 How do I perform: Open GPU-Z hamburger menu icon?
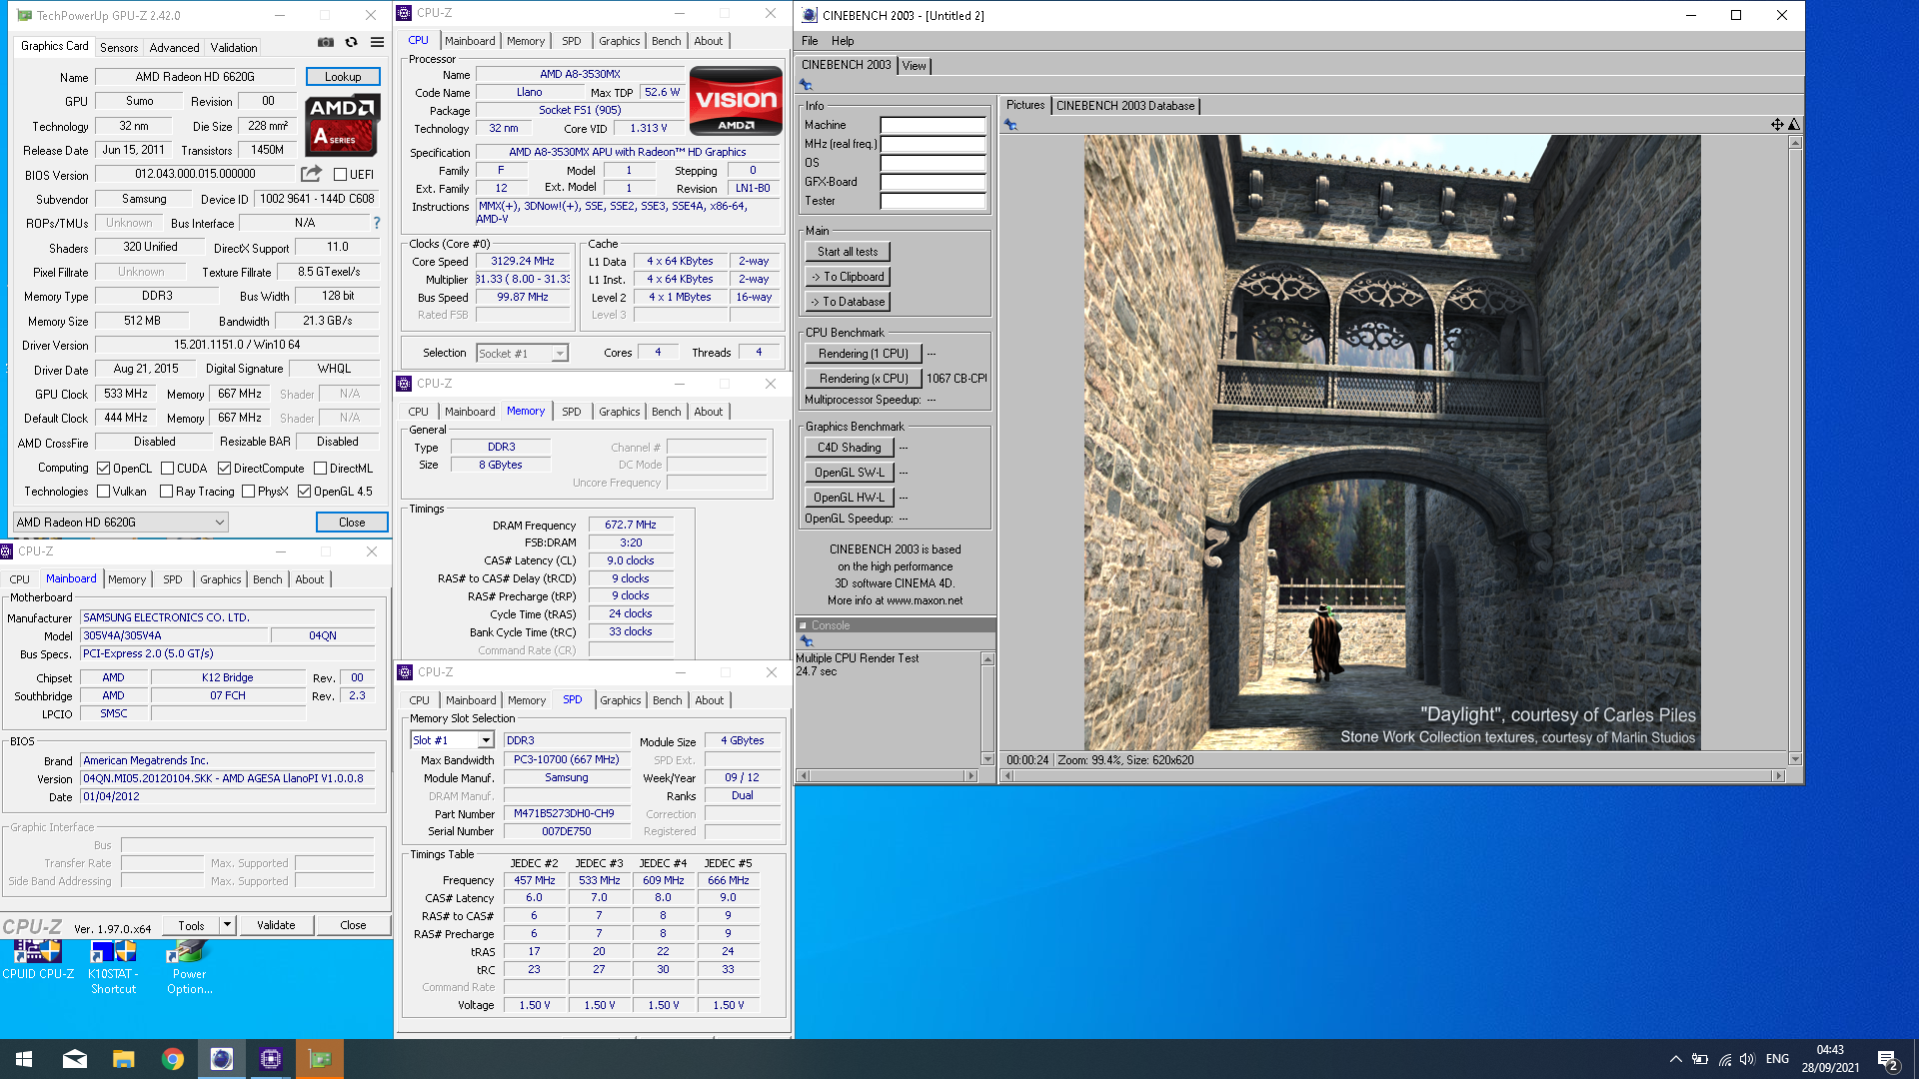click(x=377, y=43)
